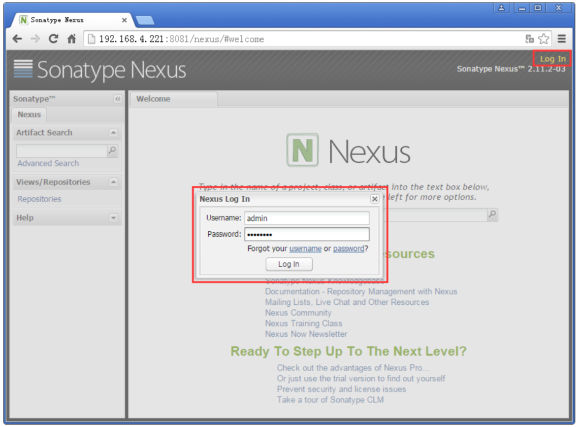Click the Chrome user profile icon

[x=501, y=8]
